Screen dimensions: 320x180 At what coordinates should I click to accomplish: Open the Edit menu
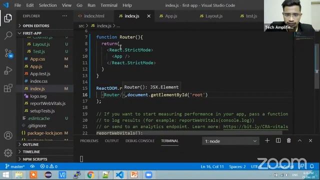(x=30, y=5)
